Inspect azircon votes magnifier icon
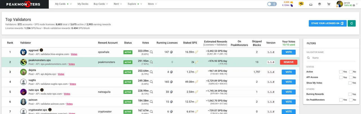 [x=151, y=102]
